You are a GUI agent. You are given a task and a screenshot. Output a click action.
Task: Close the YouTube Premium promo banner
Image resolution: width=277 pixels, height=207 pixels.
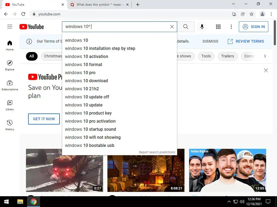266,70
